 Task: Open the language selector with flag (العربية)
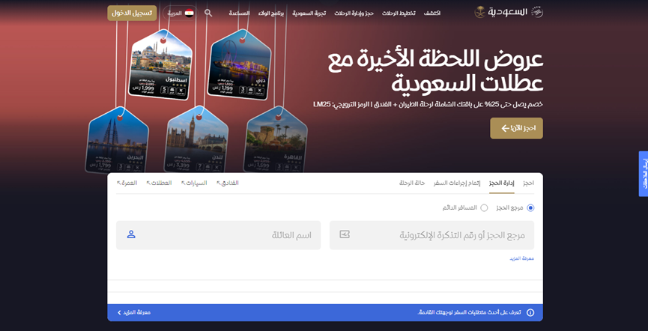180,13
